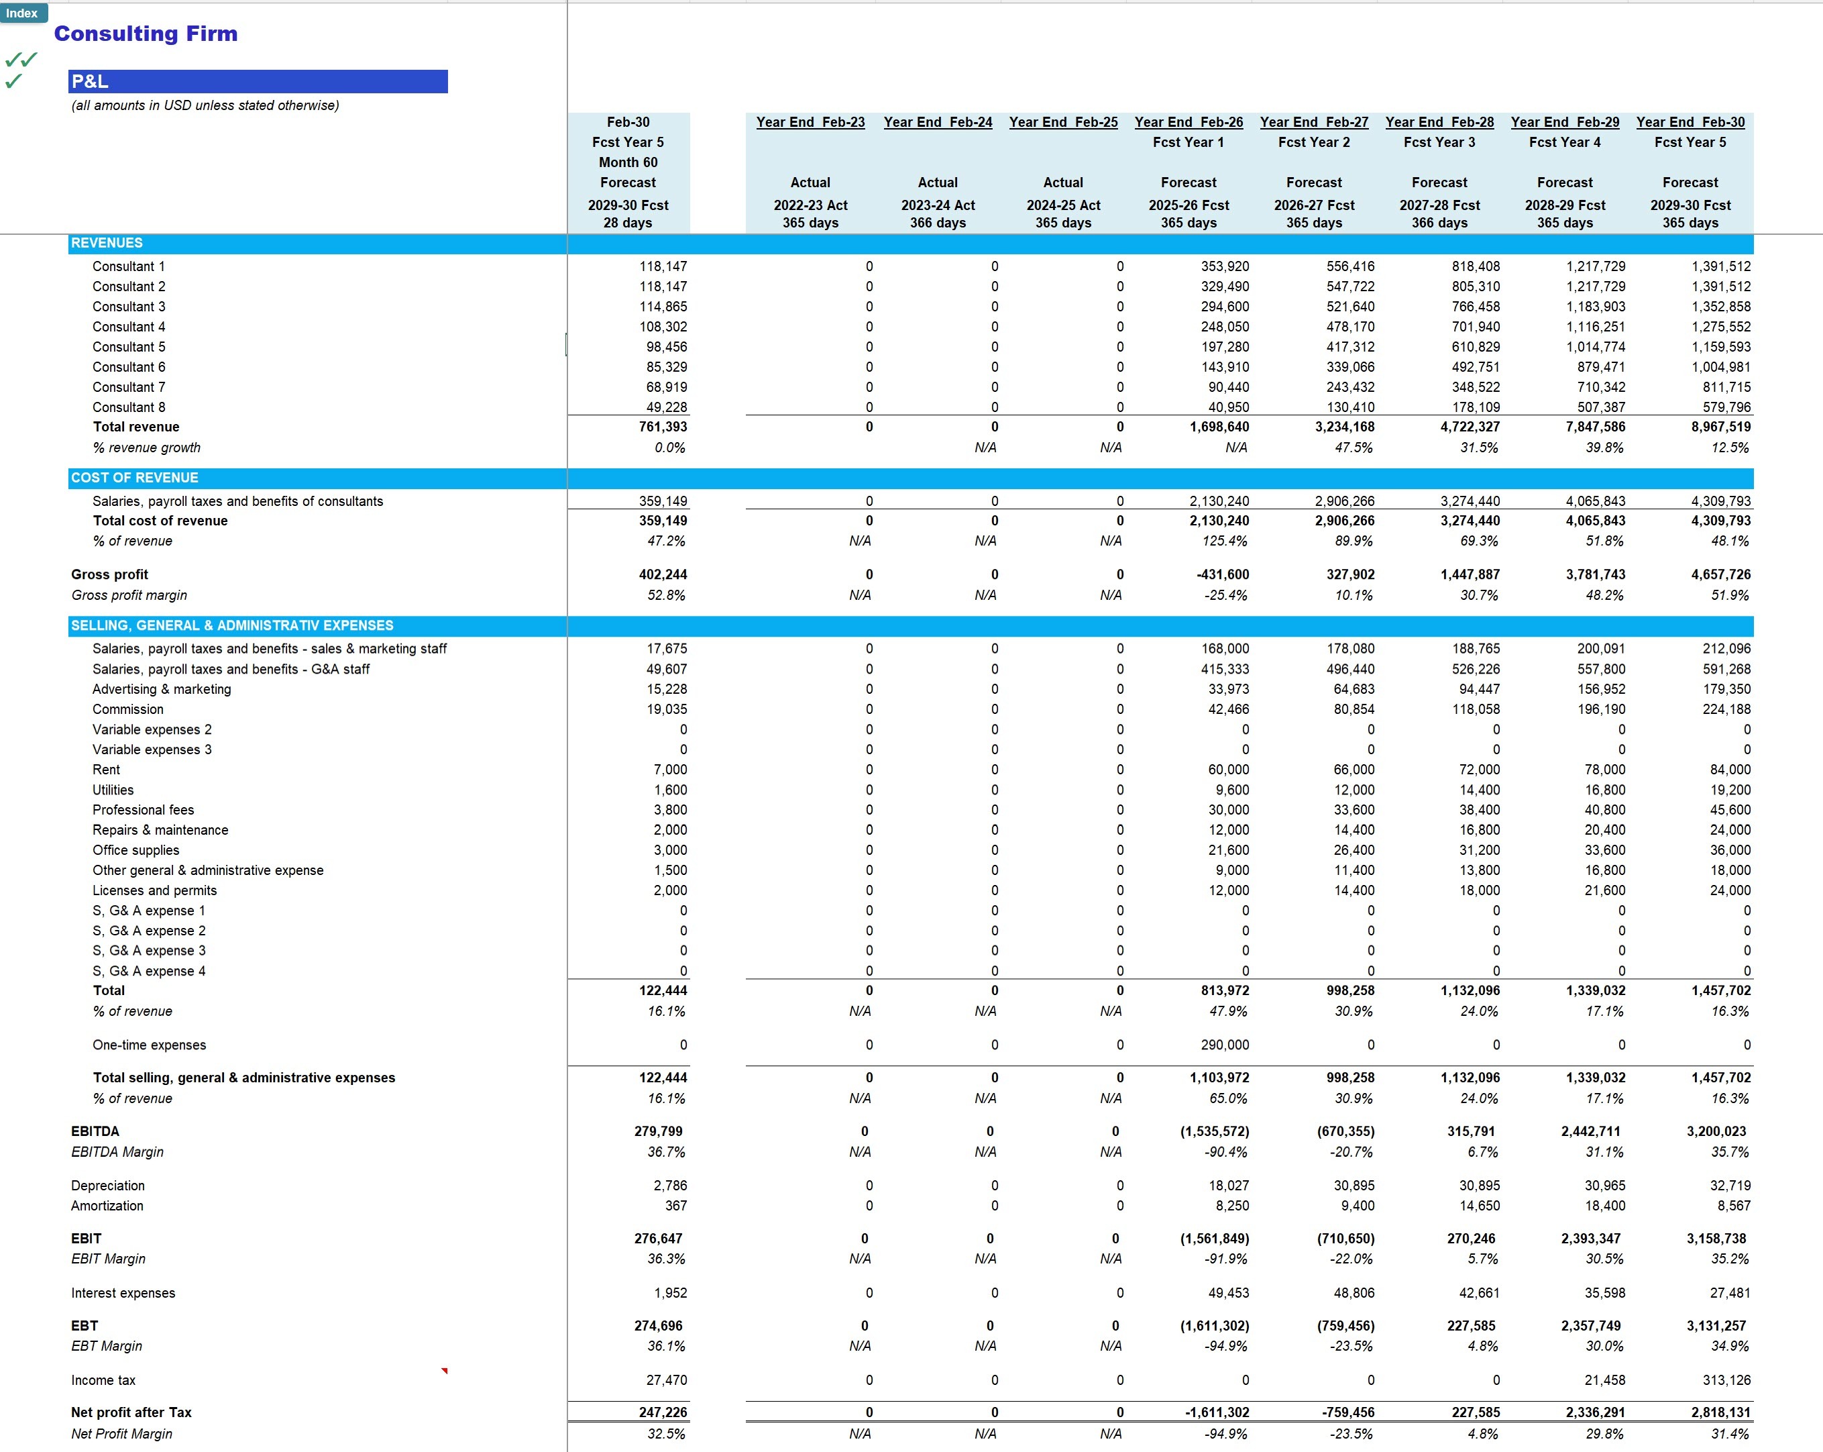Open the Year End Feb-25 column link
1823x1452 pixels.
[1063, 121]
